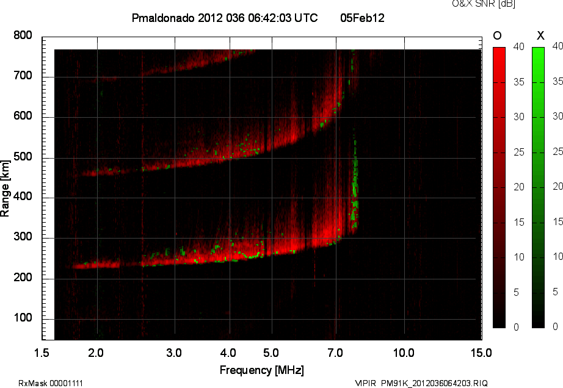Click range tick label 400
563x388 pixels.
point(23,196)
